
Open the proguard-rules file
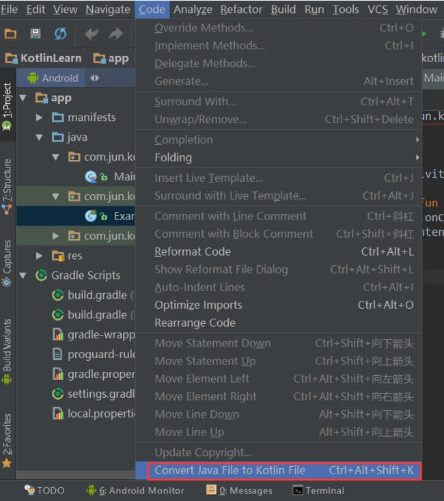pyautogui.click(x=94, y=354)
